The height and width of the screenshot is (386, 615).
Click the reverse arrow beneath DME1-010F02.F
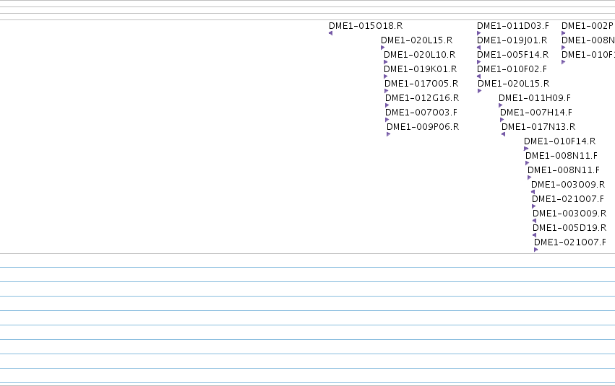[x=479, y=76]
